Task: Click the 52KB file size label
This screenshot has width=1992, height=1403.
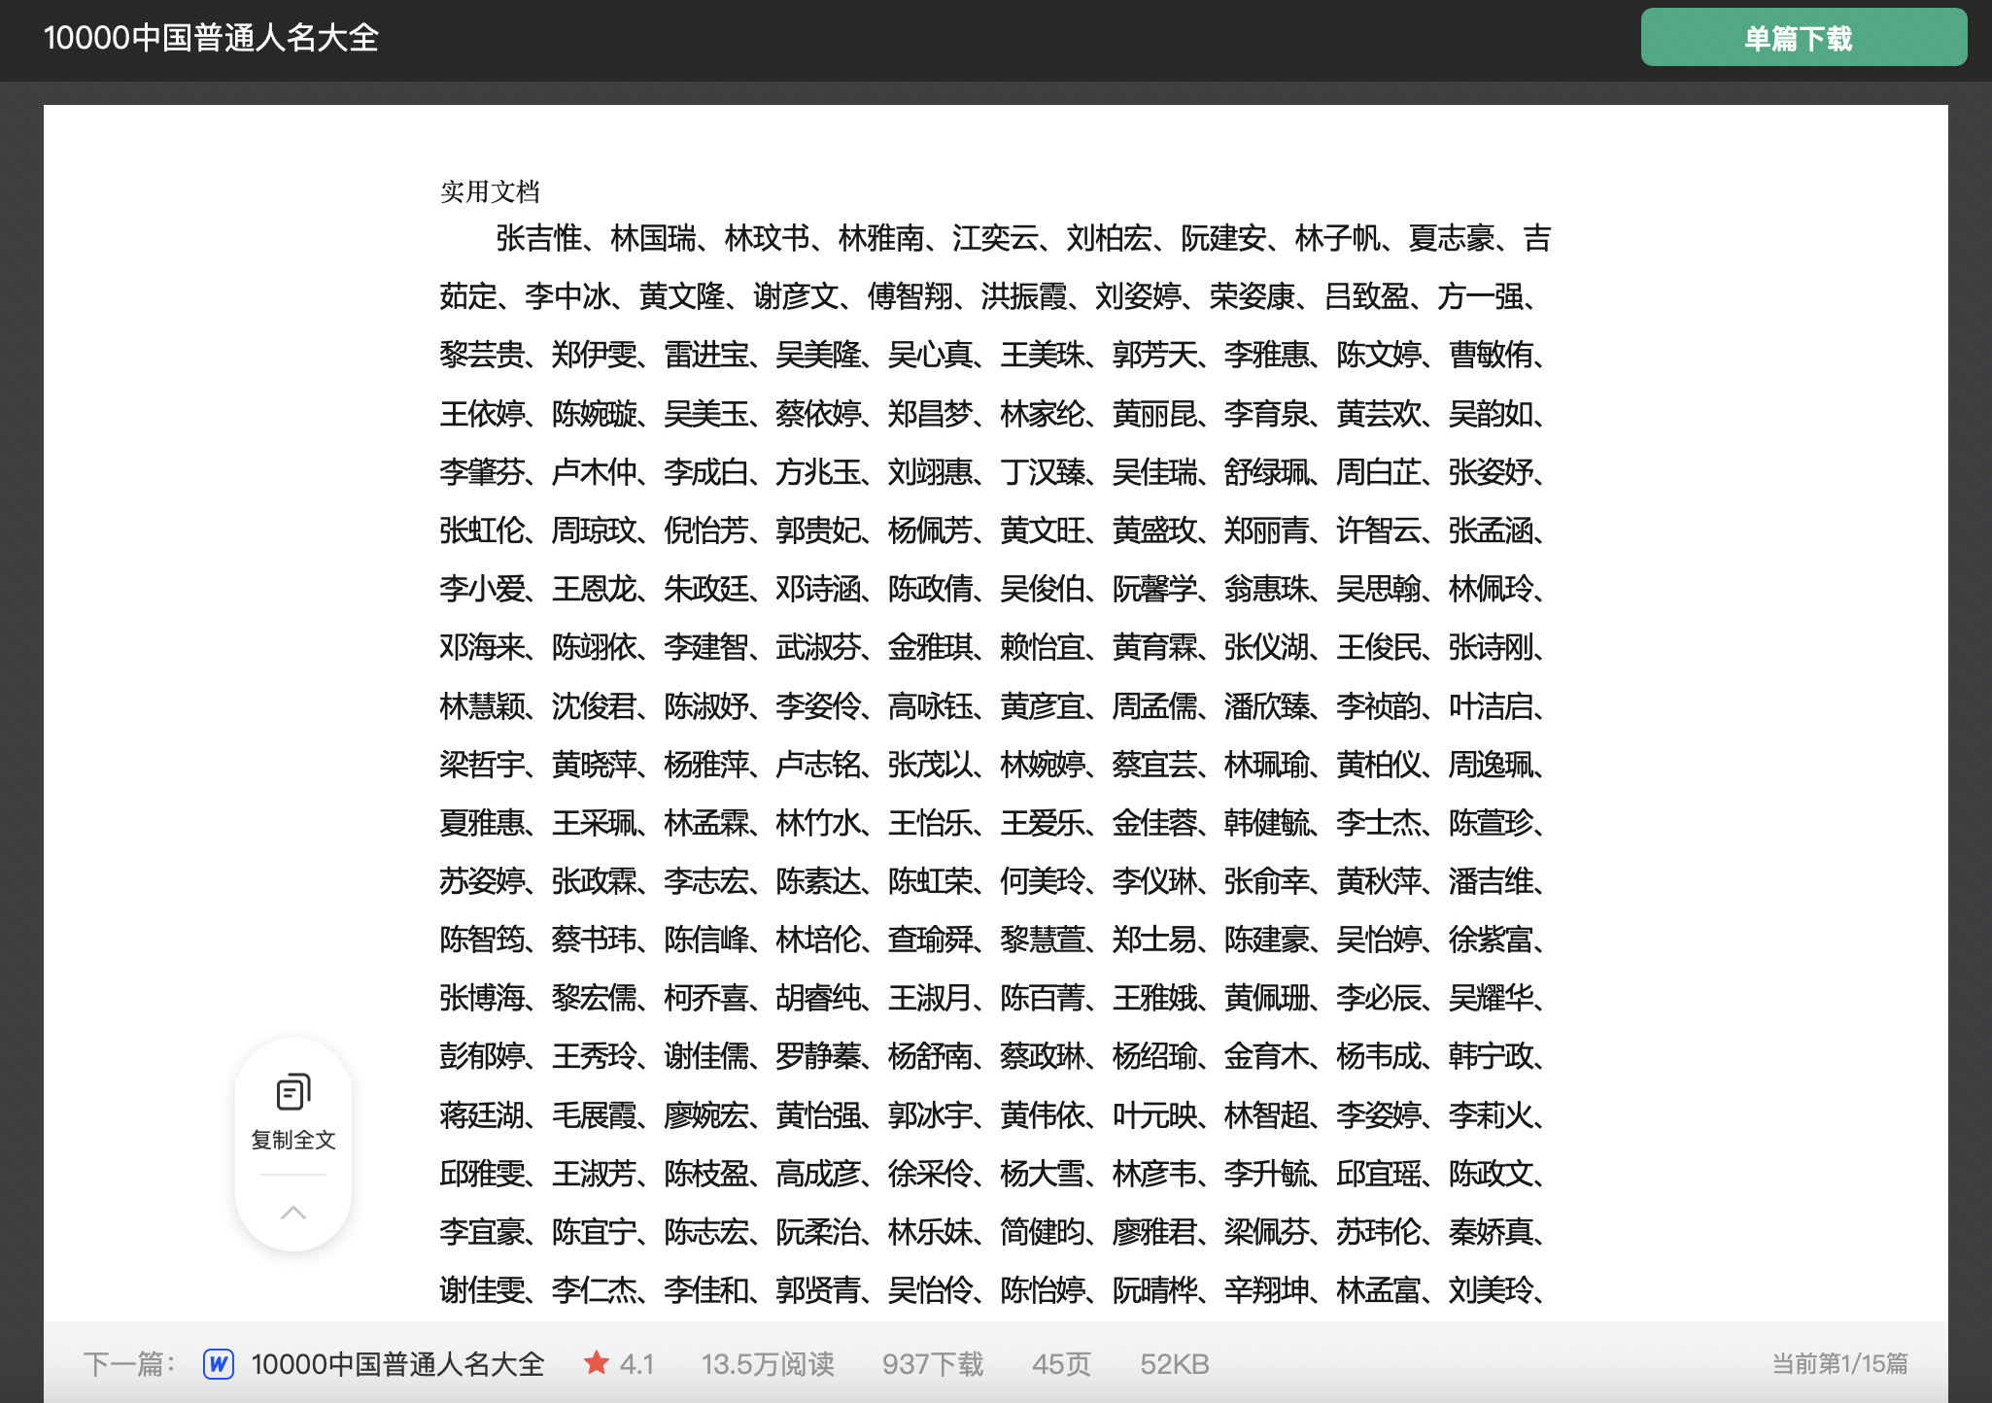Action: (x=1174, y=1364)
